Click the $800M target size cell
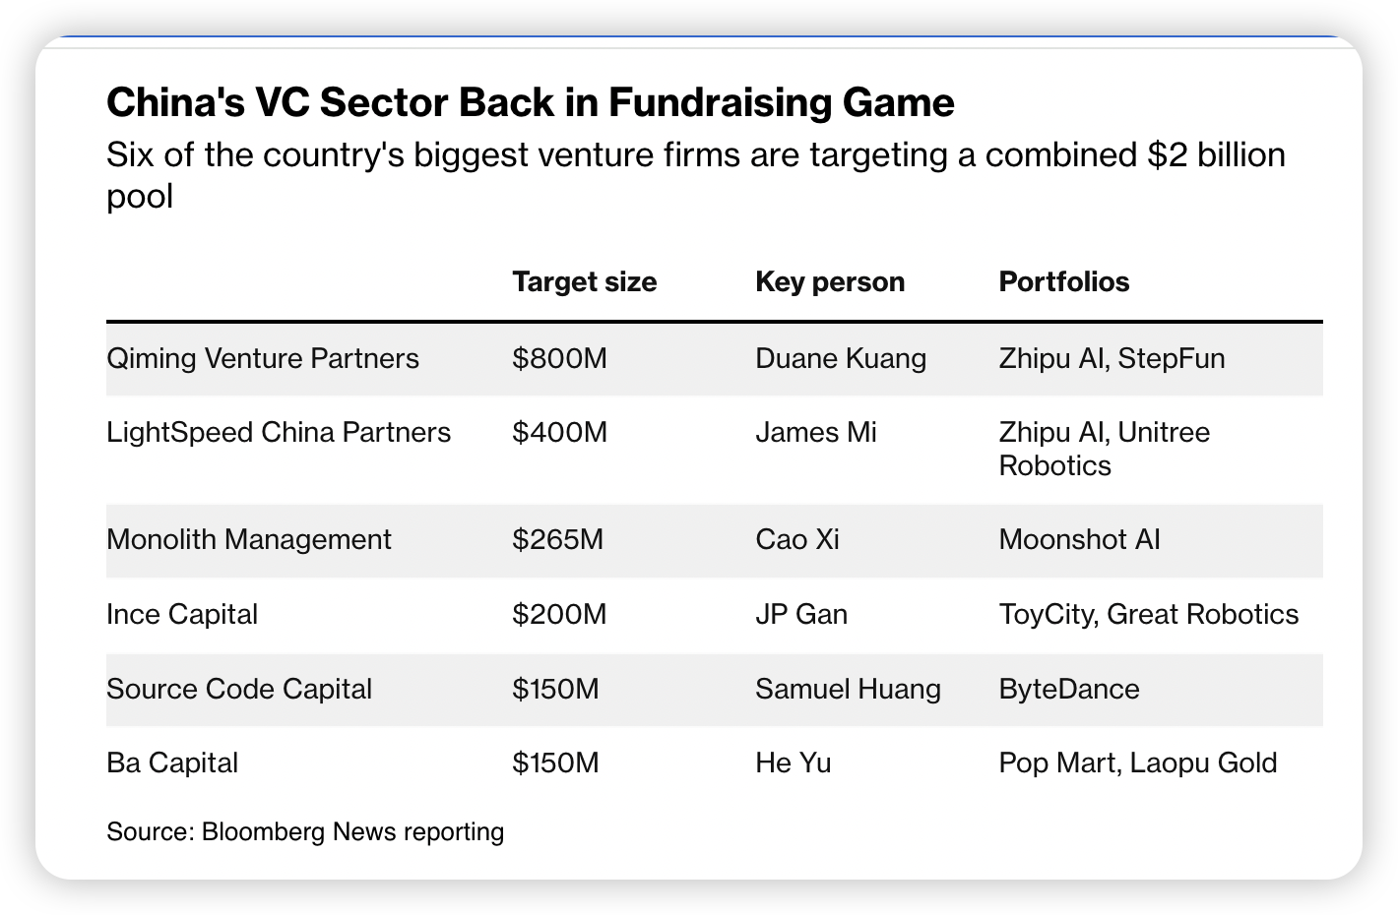 coord(559,358)
